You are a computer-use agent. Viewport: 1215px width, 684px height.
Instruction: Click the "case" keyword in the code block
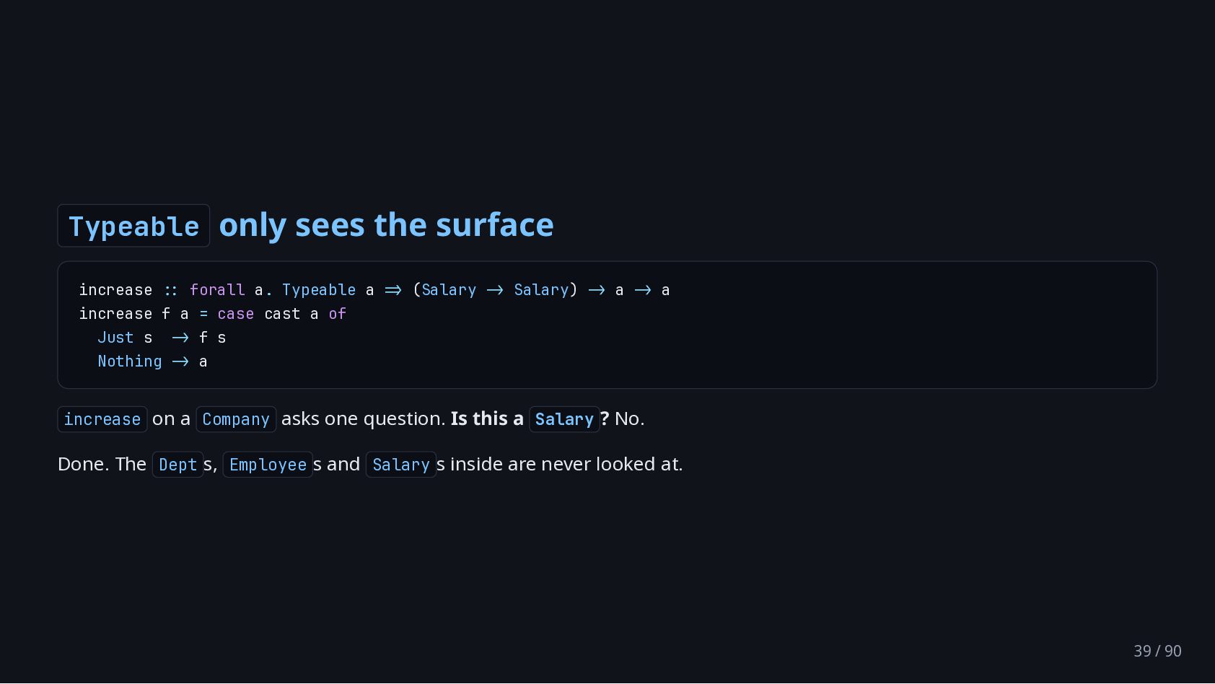236,314
